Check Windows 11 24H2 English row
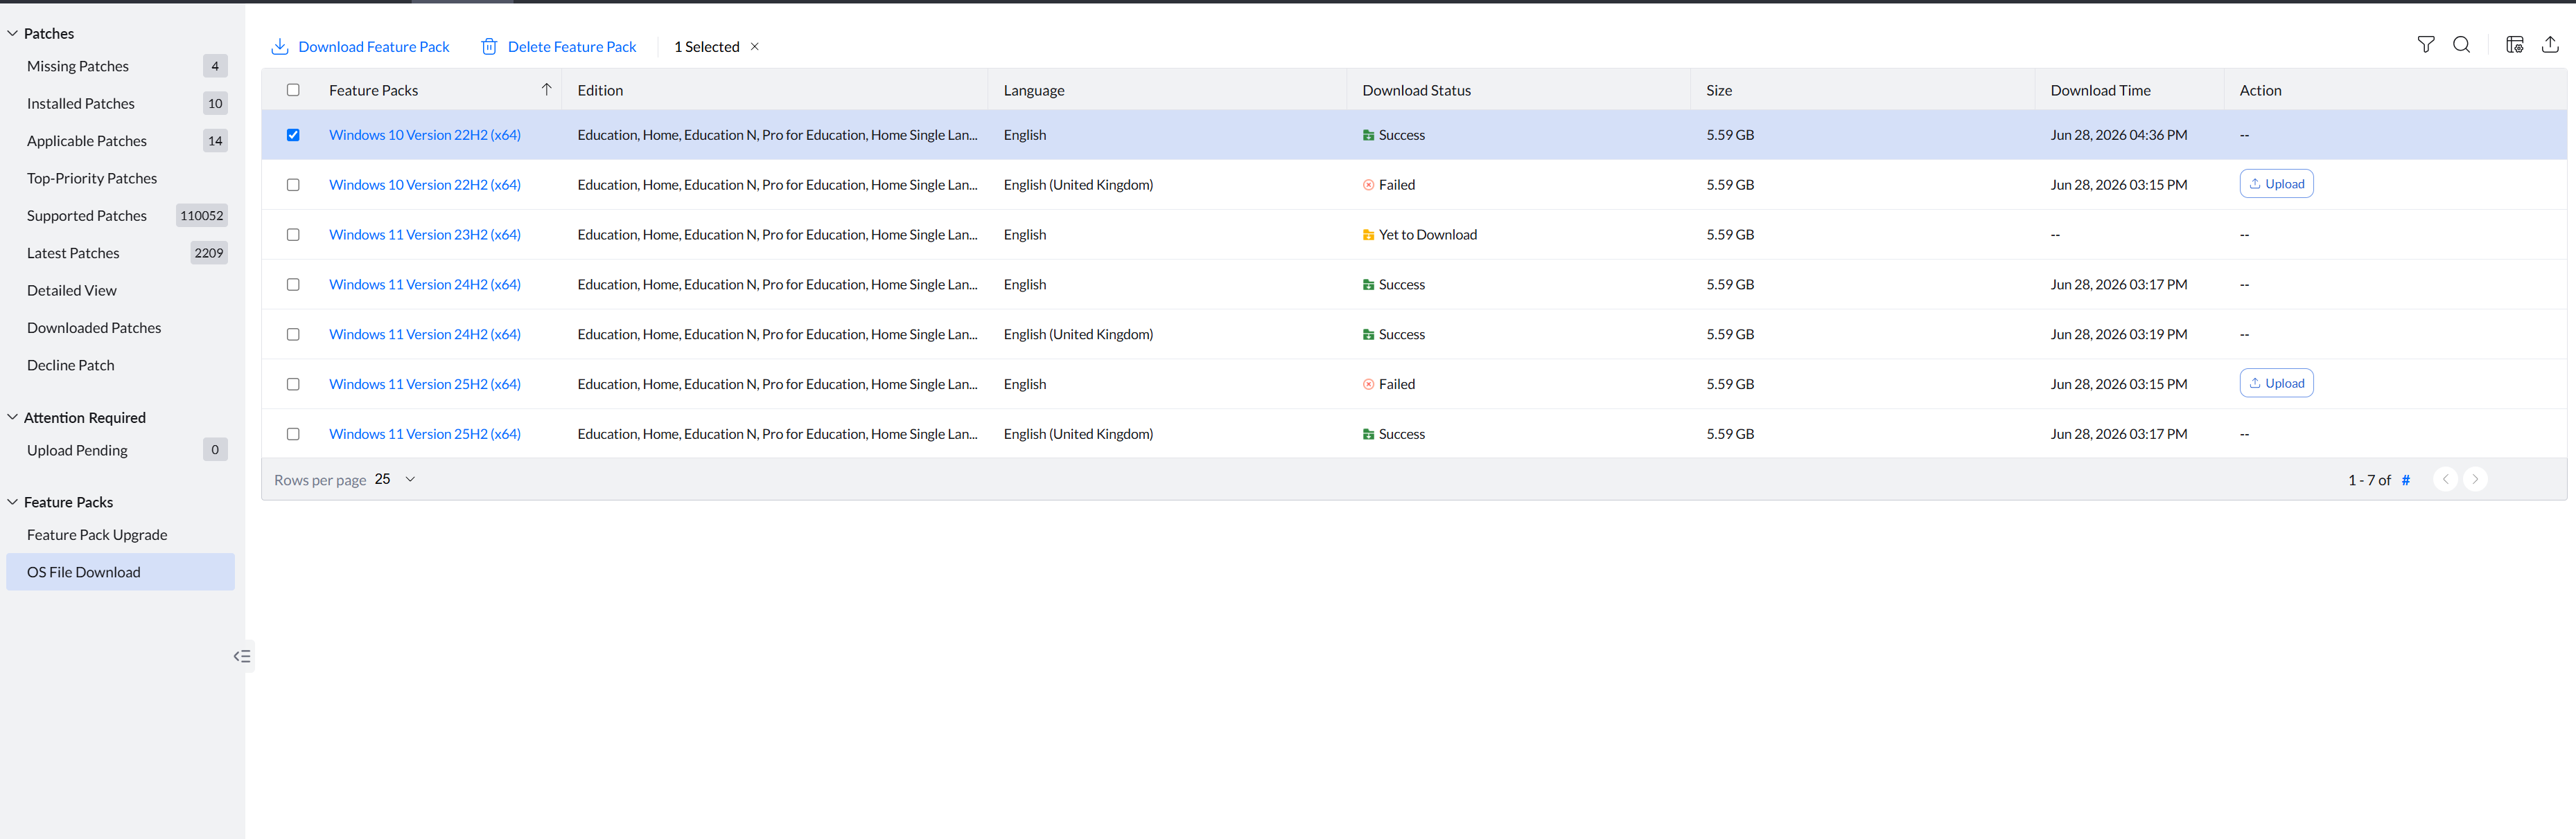Image resolution: width=2576 pixels, height=839 pixels. 293,285
